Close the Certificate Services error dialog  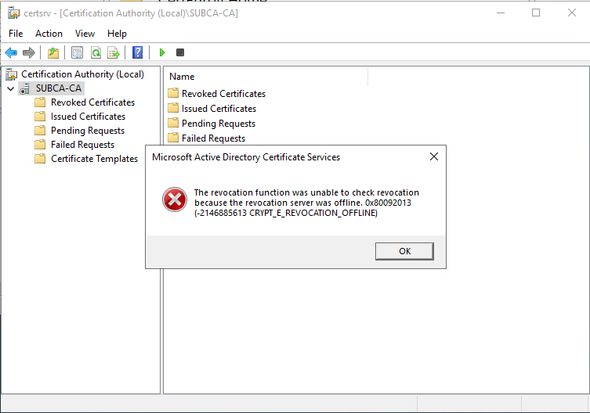pyautogui.click(x=433, y=157)
